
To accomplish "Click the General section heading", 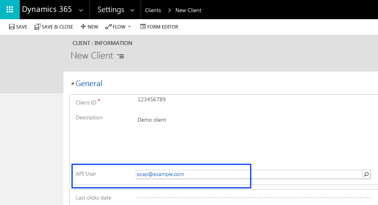I will 89,83.
